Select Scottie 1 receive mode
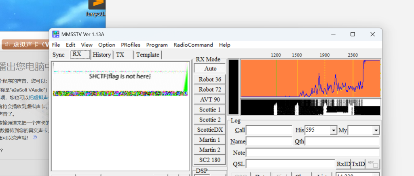 pyautogui.click(x=210, y=110)
